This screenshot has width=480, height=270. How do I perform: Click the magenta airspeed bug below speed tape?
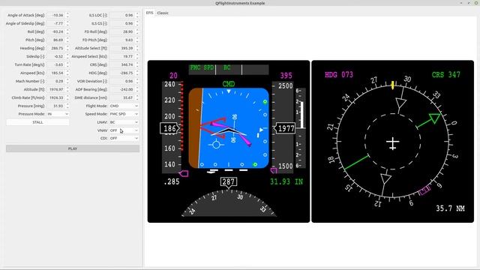(184, 173)
